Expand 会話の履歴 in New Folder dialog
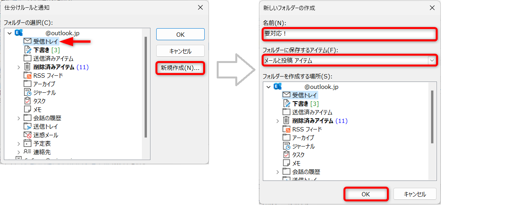 click(x=278, y=172)
